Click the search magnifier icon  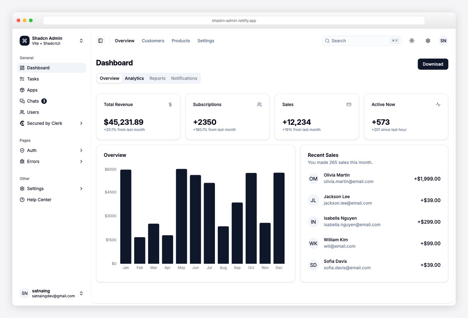328,41
